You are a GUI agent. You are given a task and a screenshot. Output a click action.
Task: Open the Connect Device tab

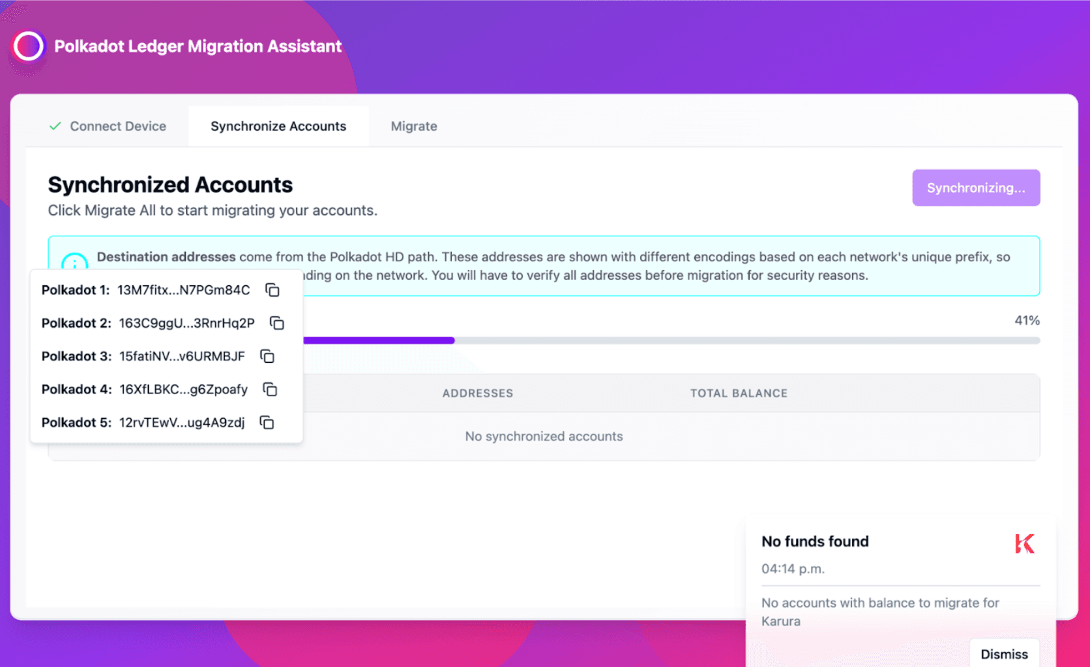coord(118,126)
